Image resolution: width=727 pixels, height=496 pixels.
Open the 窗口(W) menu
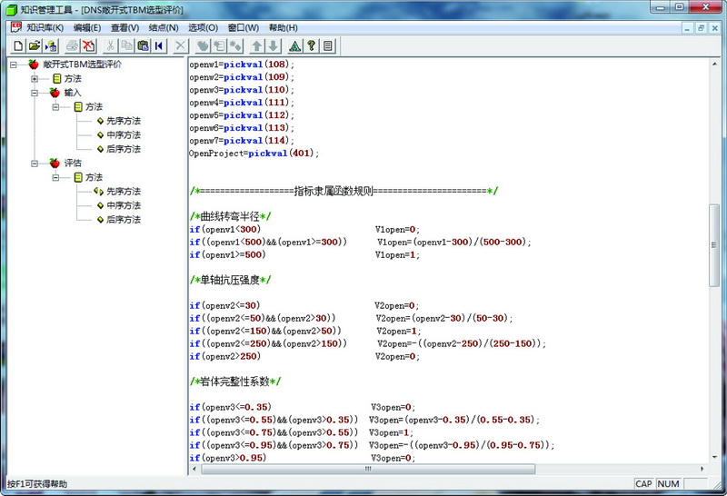tap(244, 28)
